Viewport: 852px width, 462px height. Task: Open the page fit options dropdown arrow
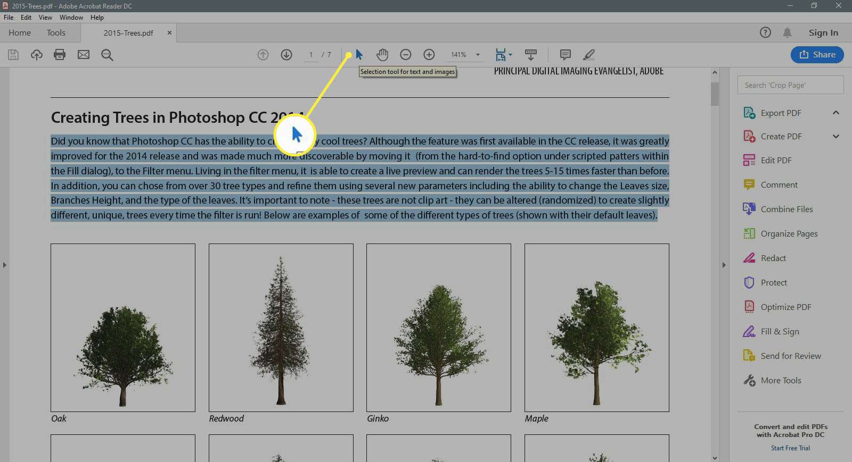(x=510, y=55)
